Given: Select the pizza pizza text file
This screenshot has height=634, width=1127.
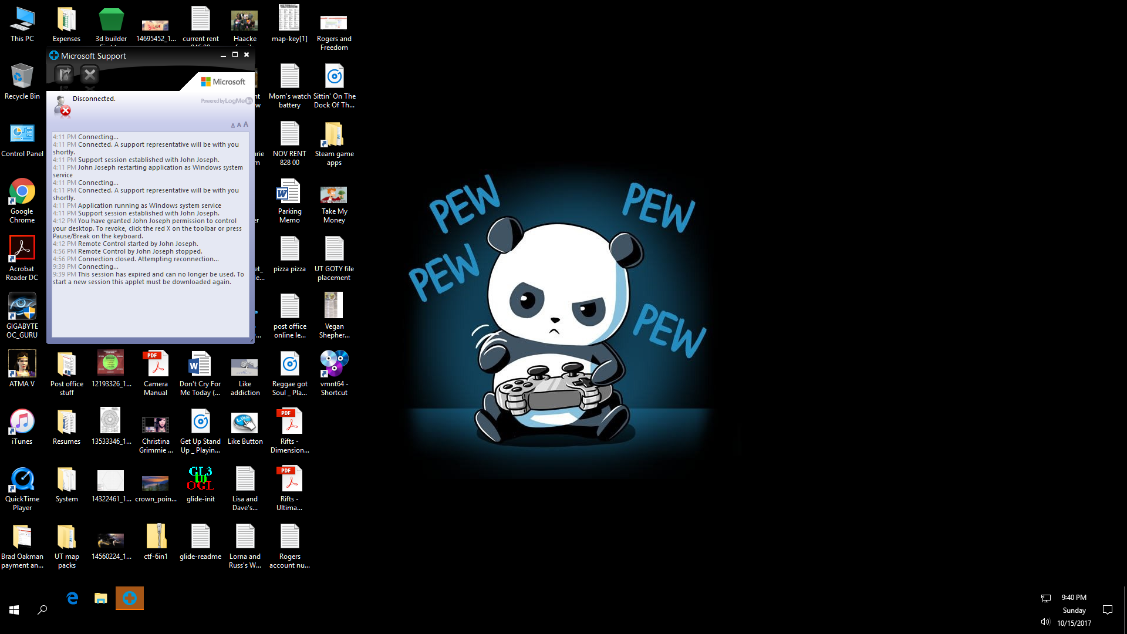Looking at the screenshot, I should 289,254.
